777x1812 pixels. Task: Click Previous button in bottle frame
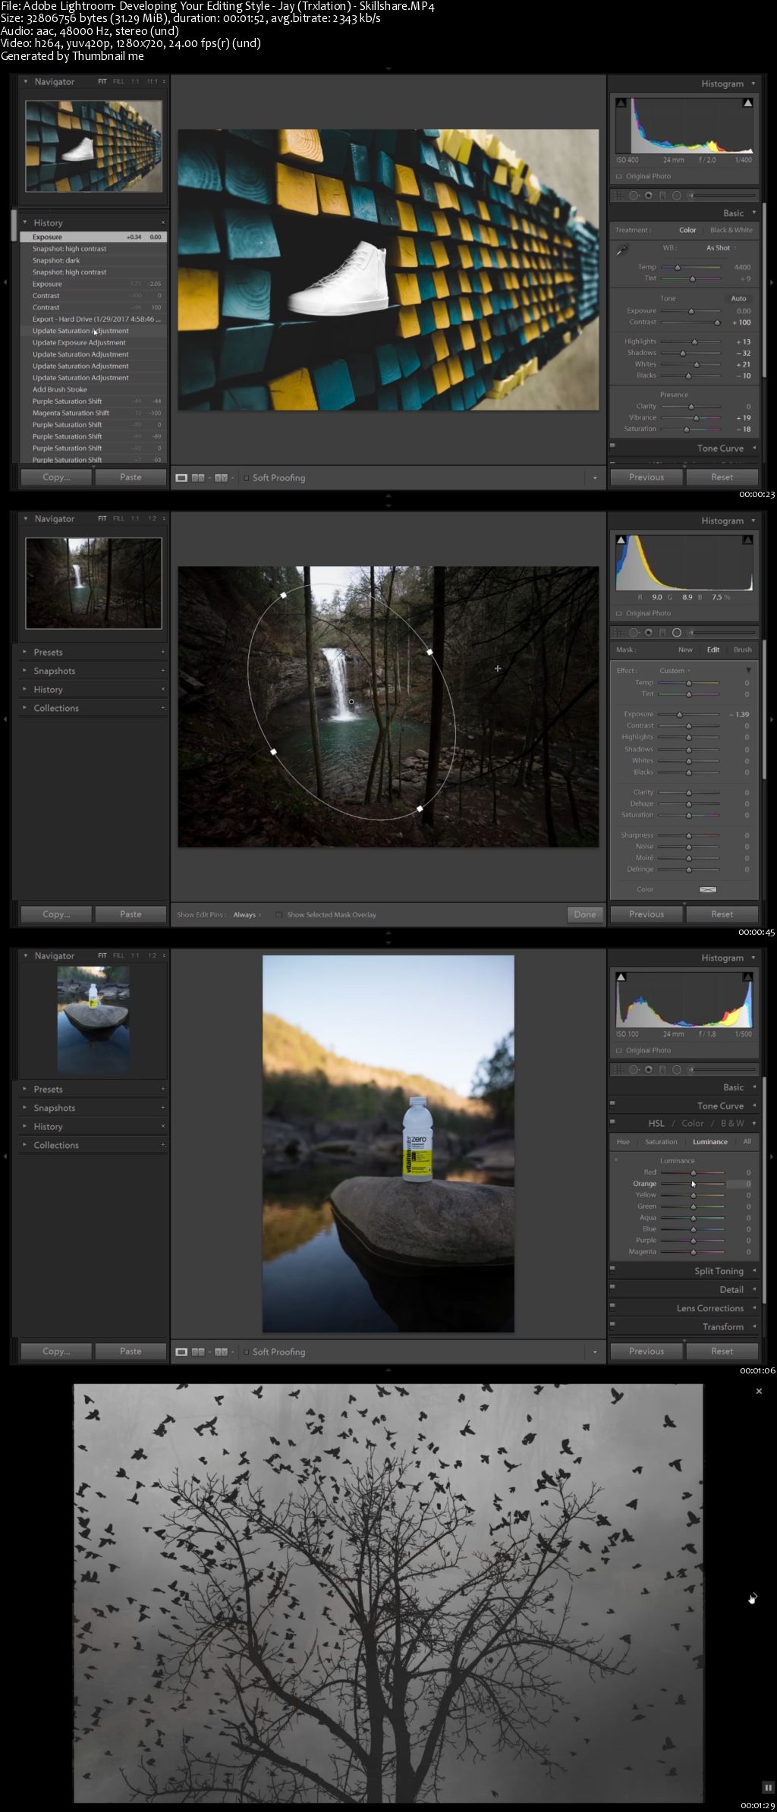[x=646, y=1351]
